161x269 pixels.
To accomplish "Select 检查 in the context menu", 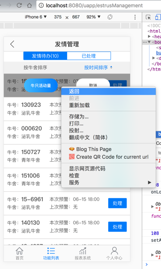I will (109, 176).
